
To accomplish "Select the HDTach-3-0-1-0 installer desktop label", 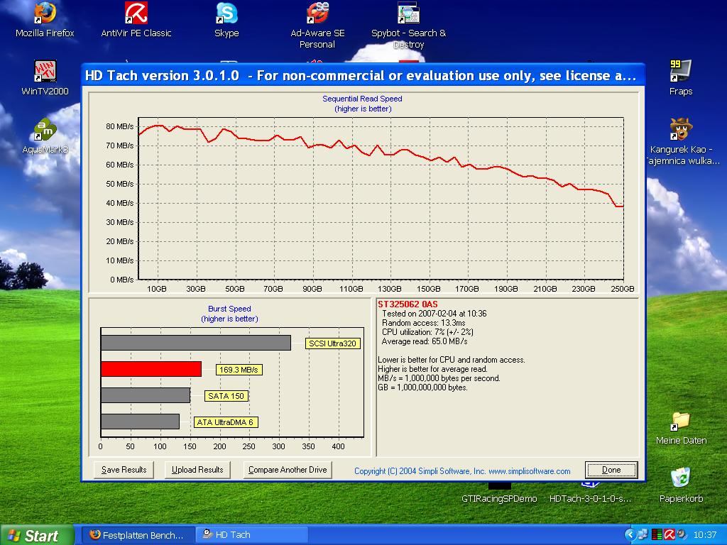I will [x=590, y=499].
